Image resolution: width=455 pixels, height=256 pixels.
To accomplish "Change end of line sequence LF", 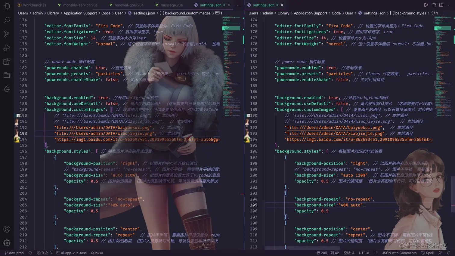I will click(376, 253).
